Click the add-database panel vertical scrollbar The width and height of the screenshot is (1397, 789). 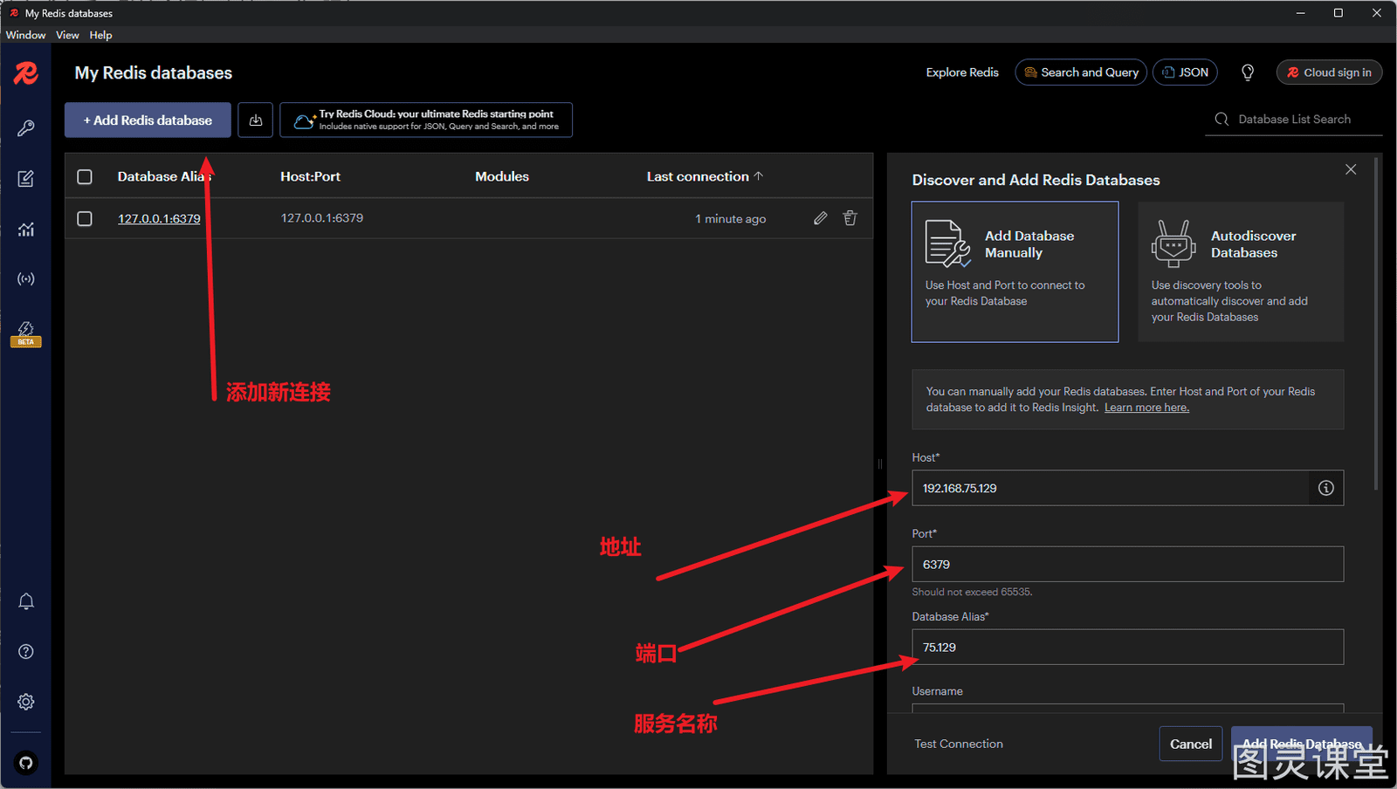pyautogui.click(x=1378, y=323)
